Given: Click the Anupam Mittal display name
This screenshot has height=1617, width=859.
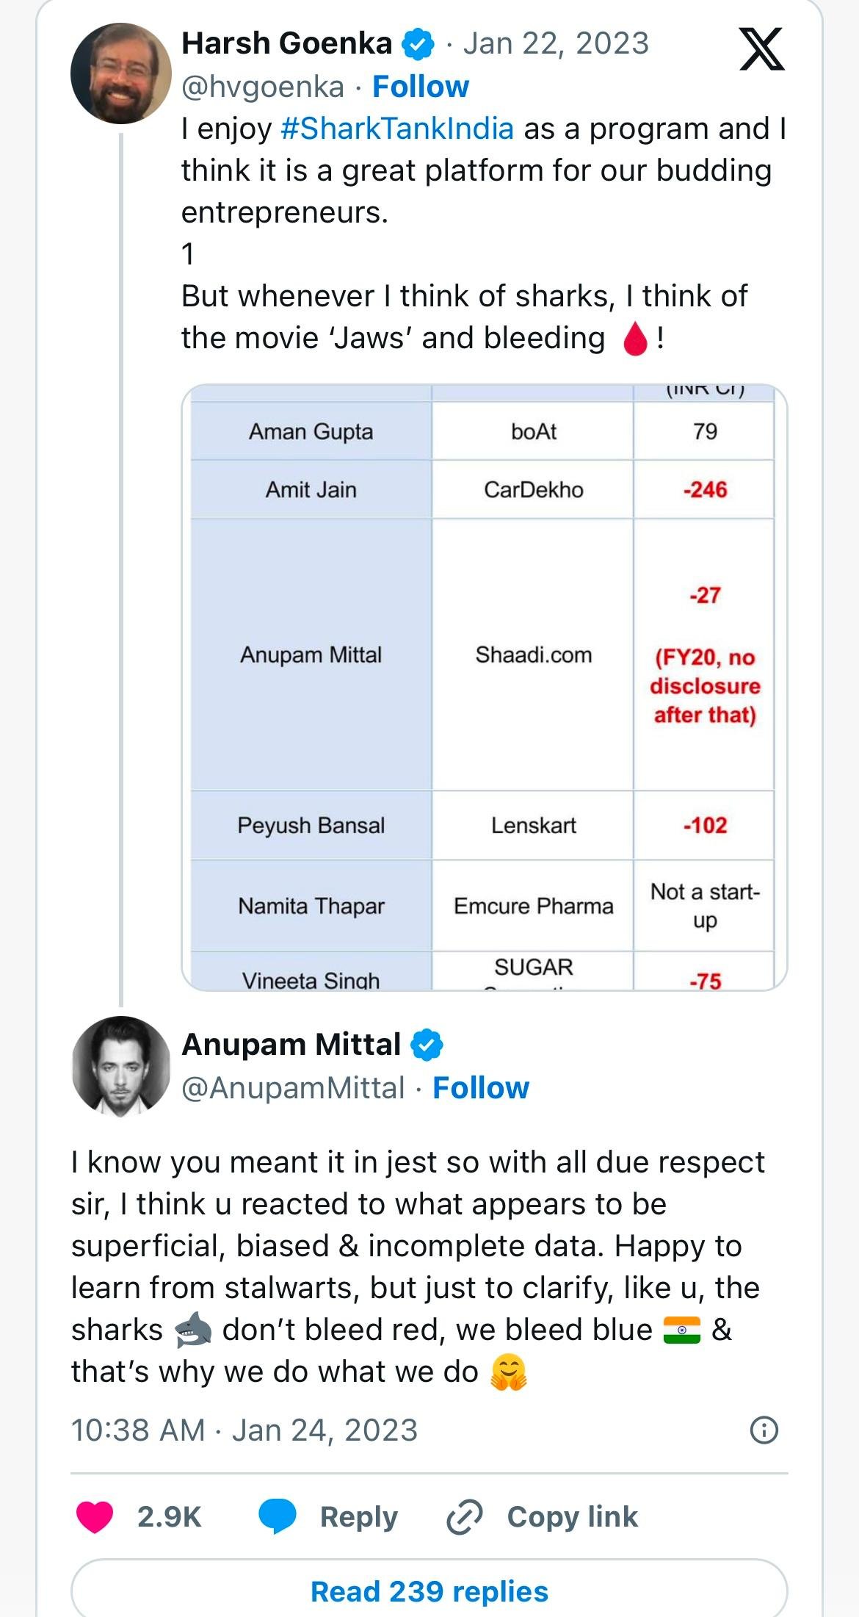Looking at the screenshot, I should [x=291, y=1045].
